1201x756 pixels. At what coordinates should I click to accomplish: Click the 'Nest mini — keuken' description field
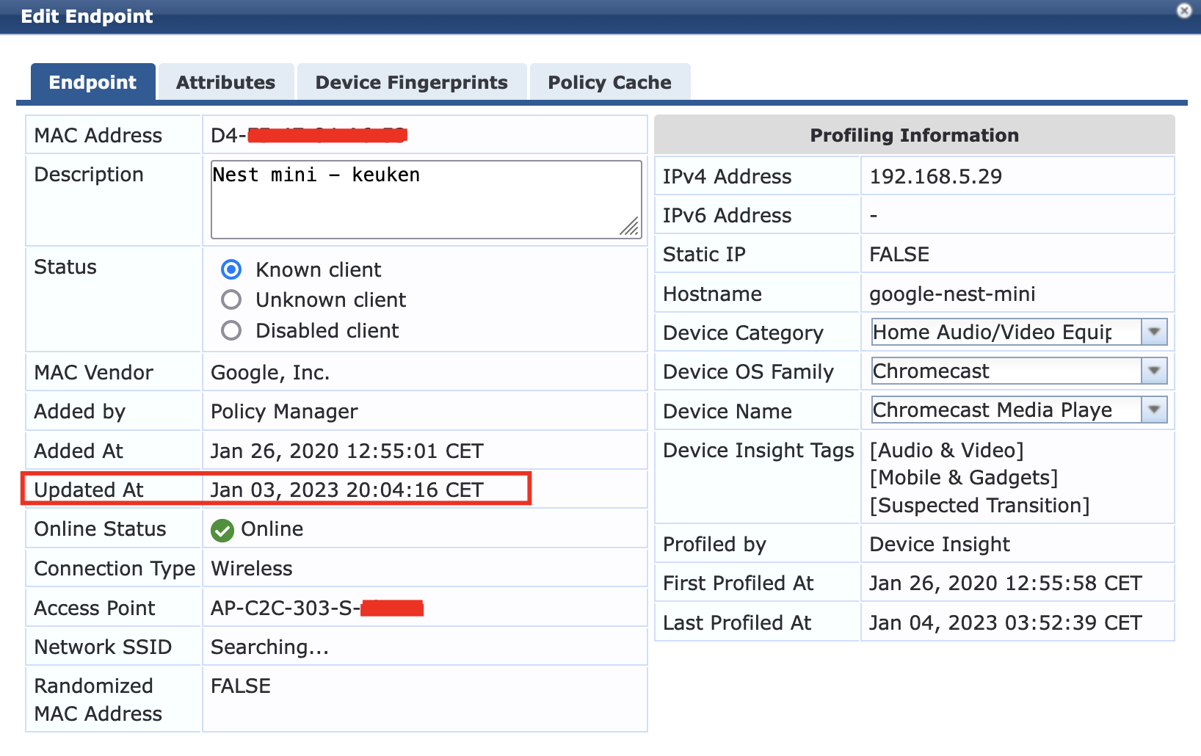click(424, 198)
